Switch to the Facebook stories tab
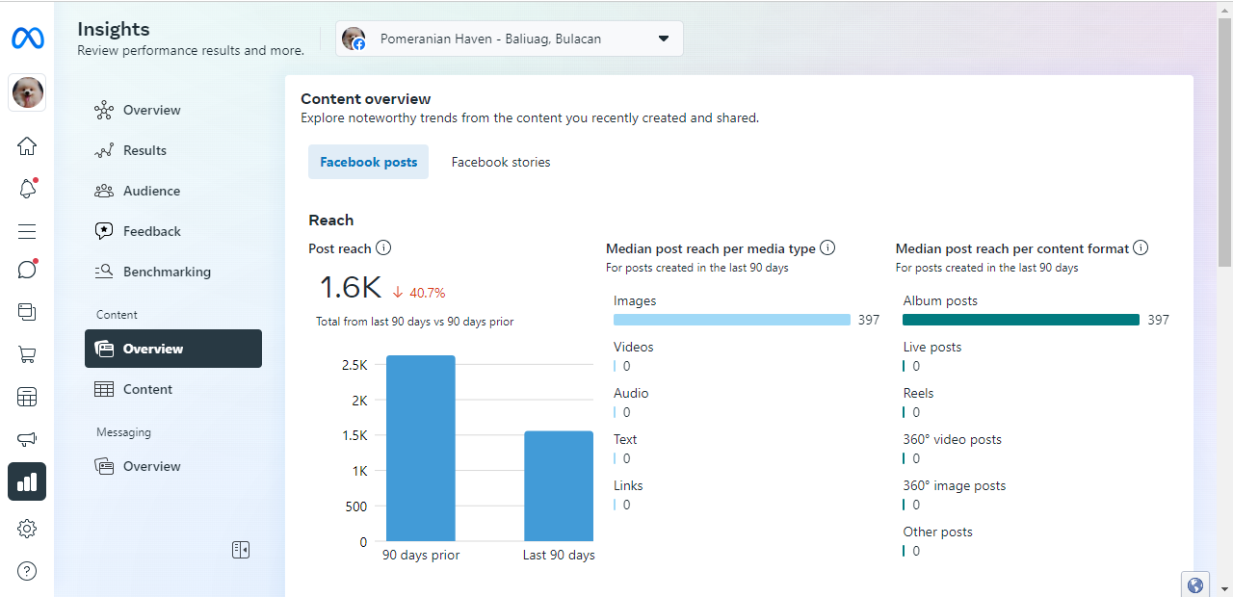1233x597 pixels. 501,163
